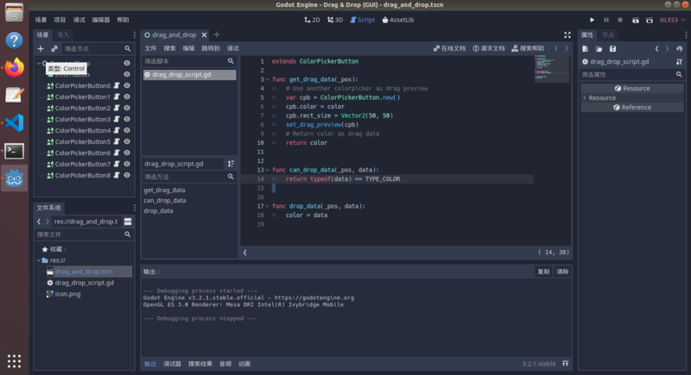Viewport: 691px width, 375px height.
Task: Click the save resource floppy icon in inspector
Action: (612, 49)
